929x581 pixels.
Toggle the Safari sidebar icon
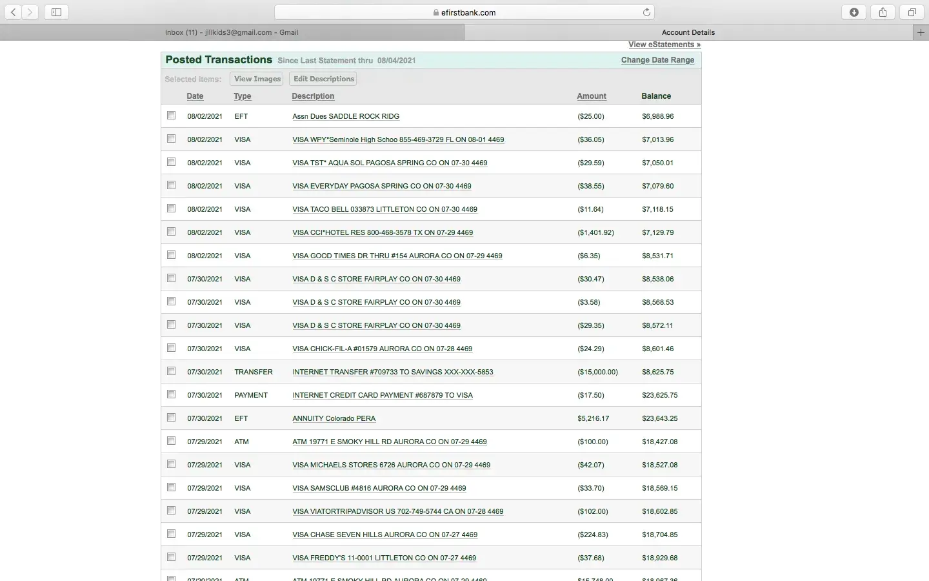point(56,12)
